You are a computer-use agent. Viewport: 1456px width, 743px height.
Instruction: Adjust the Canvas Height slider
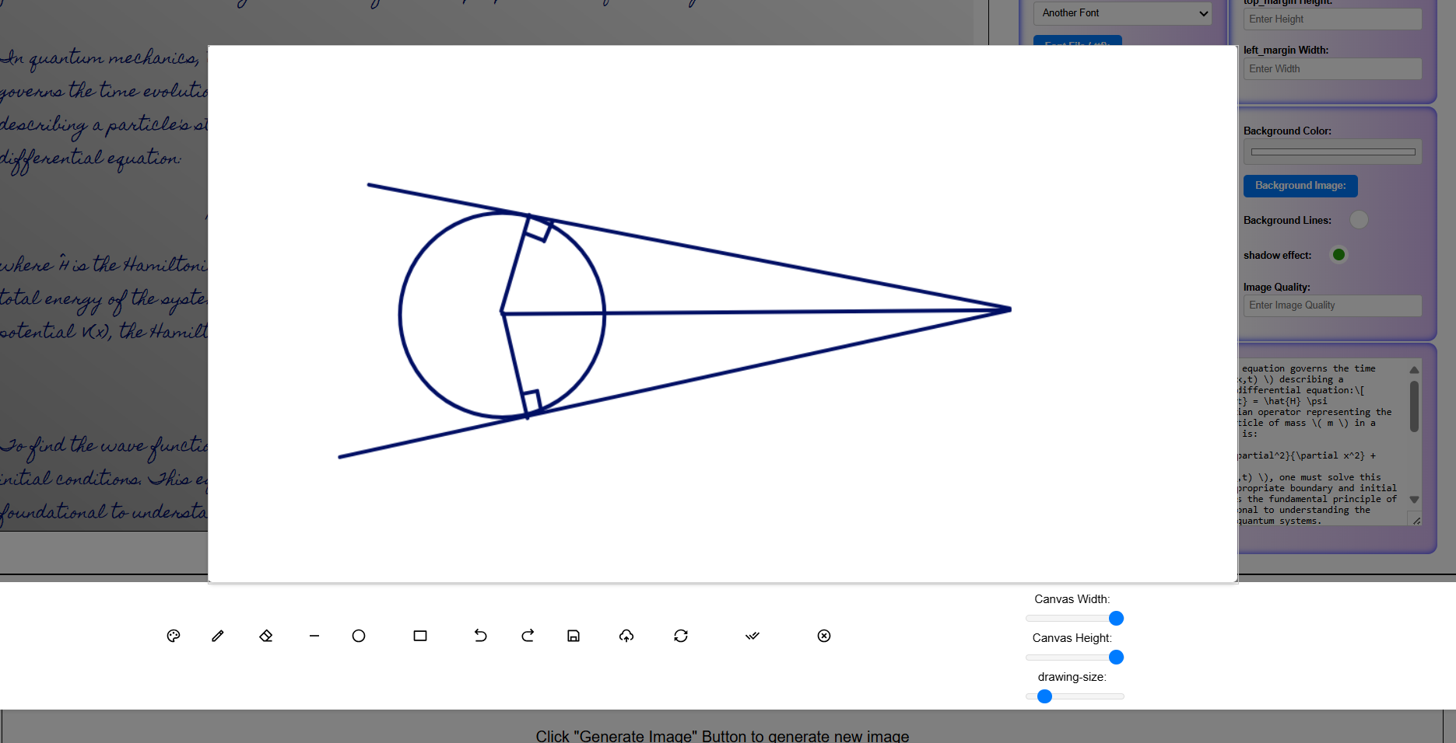(1075, 657)
